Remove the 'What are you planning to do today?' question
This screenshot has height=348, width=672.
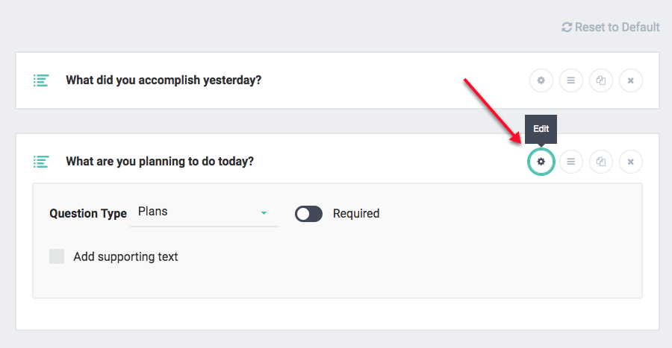tap(631, 161)
